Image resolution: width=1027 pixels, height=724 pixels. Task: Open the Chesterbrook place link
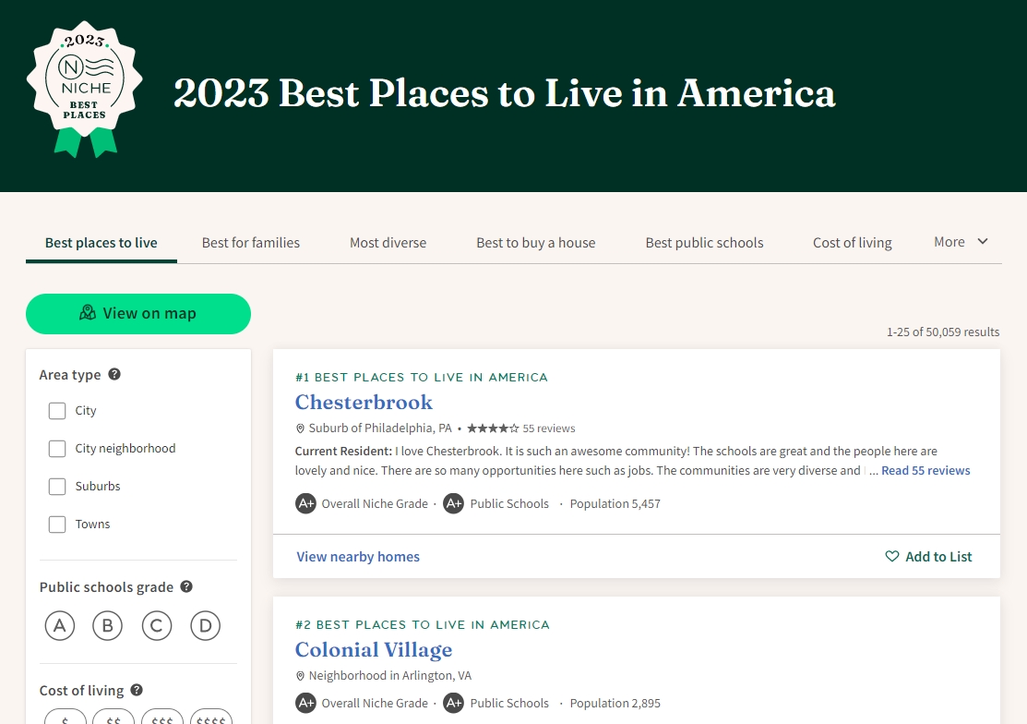click(364, 402)
